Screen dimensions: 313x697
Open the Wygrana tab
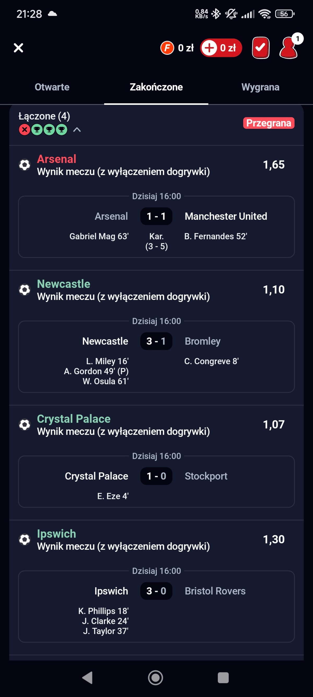pos(260,87)
